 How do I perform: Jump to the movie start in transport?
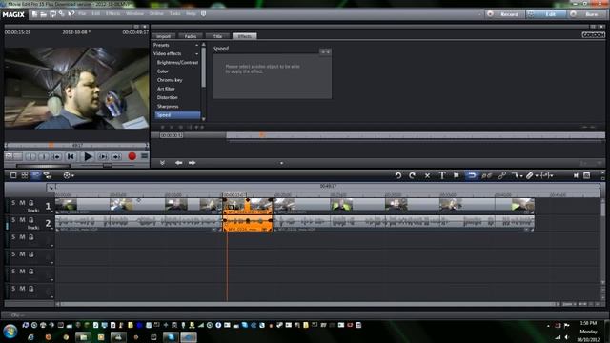(71, 156)
